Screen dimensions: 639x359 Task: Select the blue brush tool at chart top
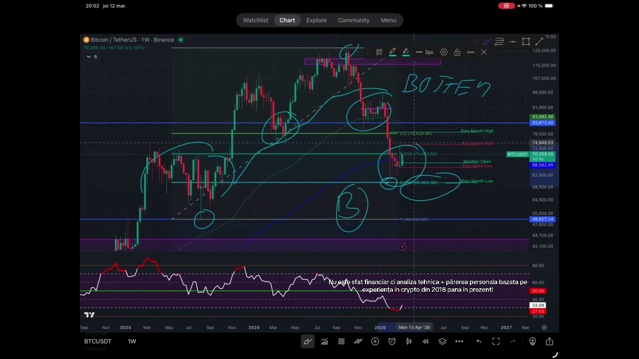[486, 42]
